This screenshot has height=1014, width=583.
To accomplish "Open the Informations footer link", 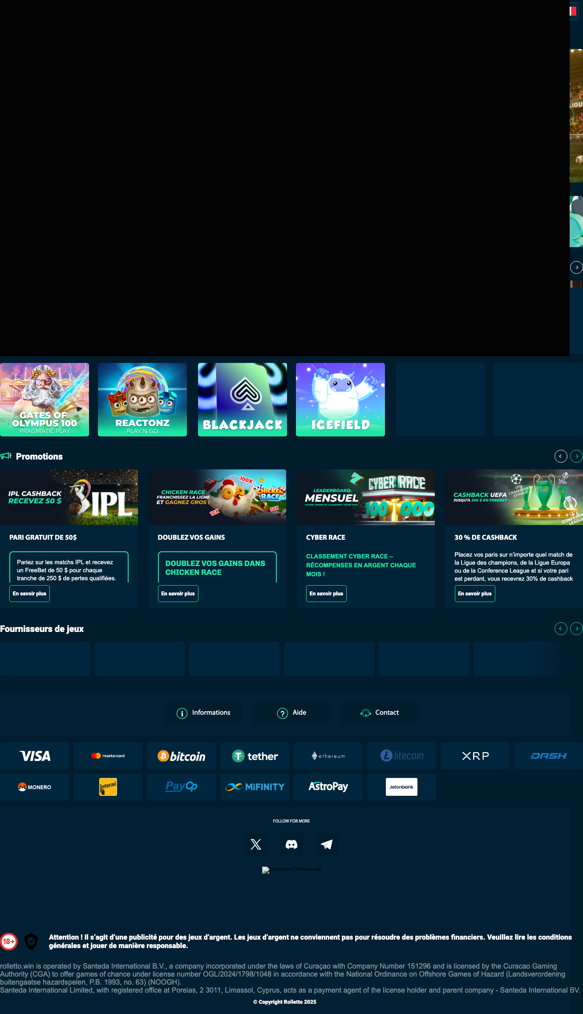I will 203,713.
